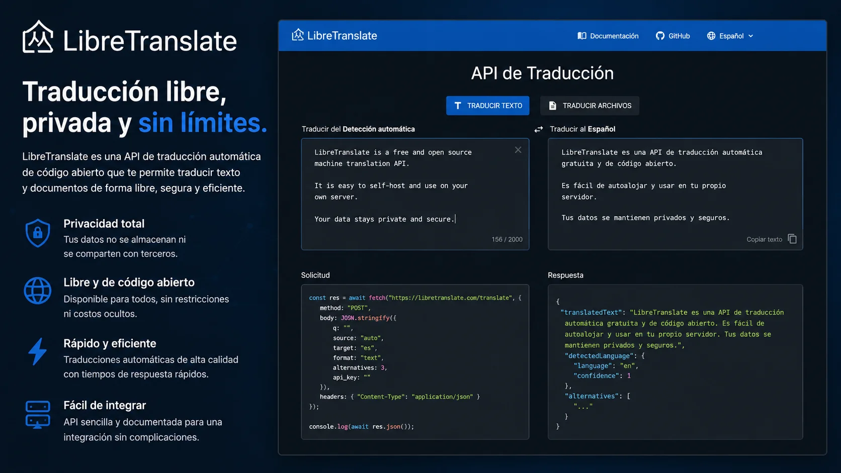Click the '"alternatives": [' response line

coord(598,396)
